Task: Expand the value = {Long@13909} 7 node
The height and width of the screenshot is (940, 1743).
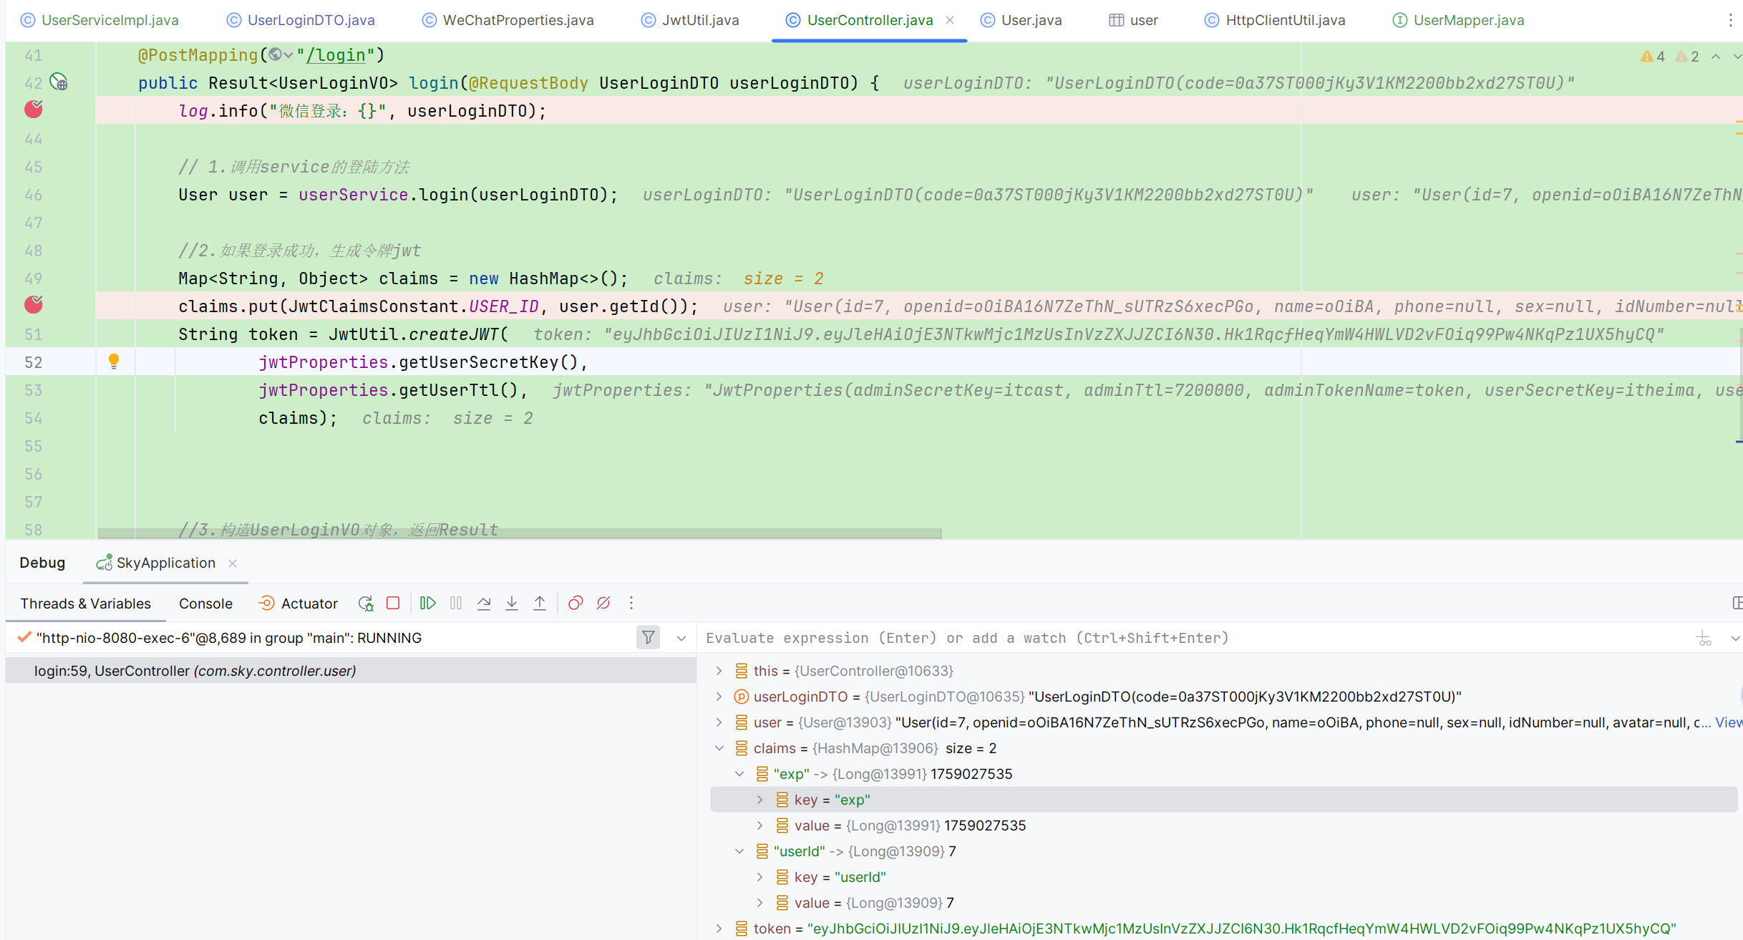Action: [760, 903]
